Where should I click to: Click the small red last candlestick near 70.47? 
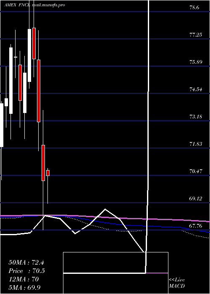(48, 173)
